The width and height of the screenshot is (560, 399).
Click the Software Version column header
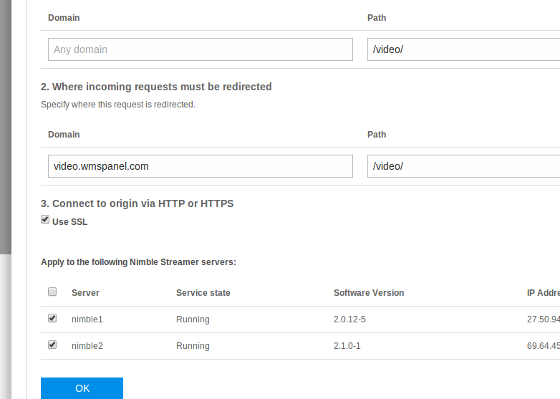pos(369,293)
